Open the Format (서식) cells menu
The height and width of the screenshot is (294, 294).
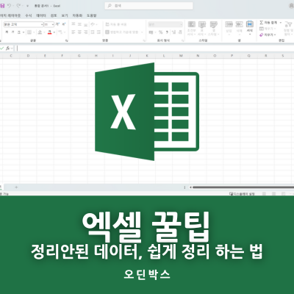click(x=250, y=27)
